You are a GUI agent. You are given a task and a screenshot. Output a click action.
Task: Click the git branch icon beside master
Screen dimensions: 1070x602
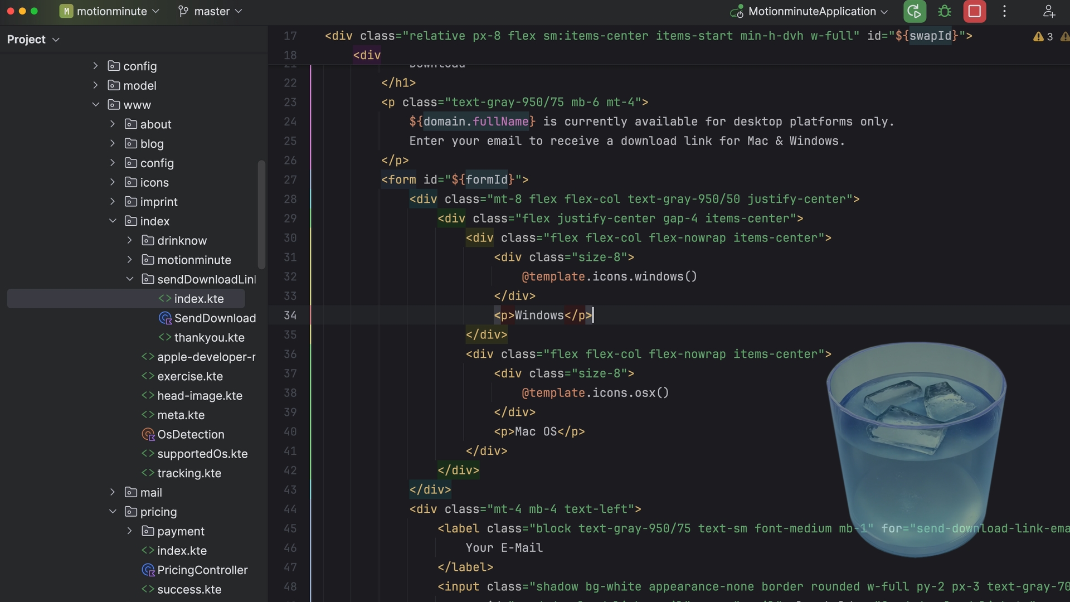coord(183,11)
